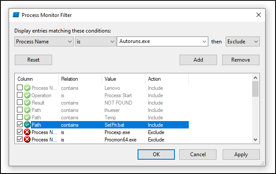Open the 'is' relation dropdown
This screenshot has width=276, height=174.
(x=95, y=42)
